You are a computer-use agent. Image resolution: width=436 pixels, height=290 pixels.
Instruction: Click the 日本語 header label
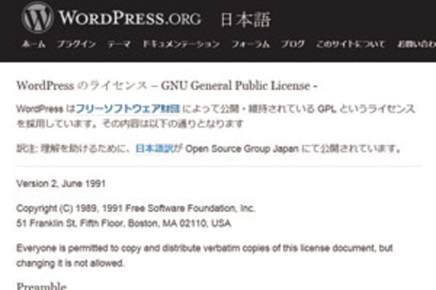(246, 20)
